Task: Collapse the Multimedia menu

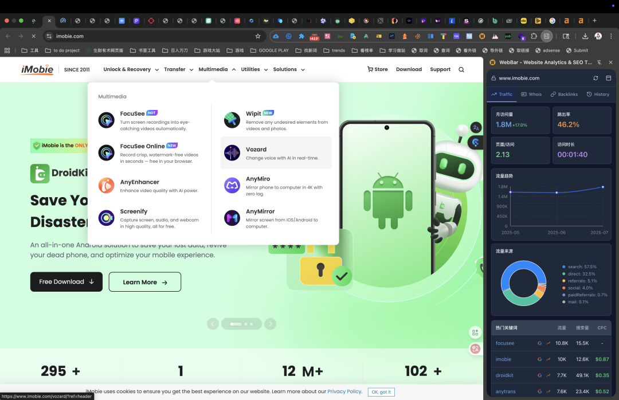Action: (x=217, y=69)
